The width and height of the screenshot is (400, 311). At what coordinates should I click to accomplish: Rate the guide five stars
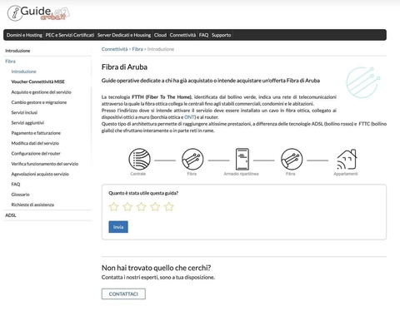(169, 206)
